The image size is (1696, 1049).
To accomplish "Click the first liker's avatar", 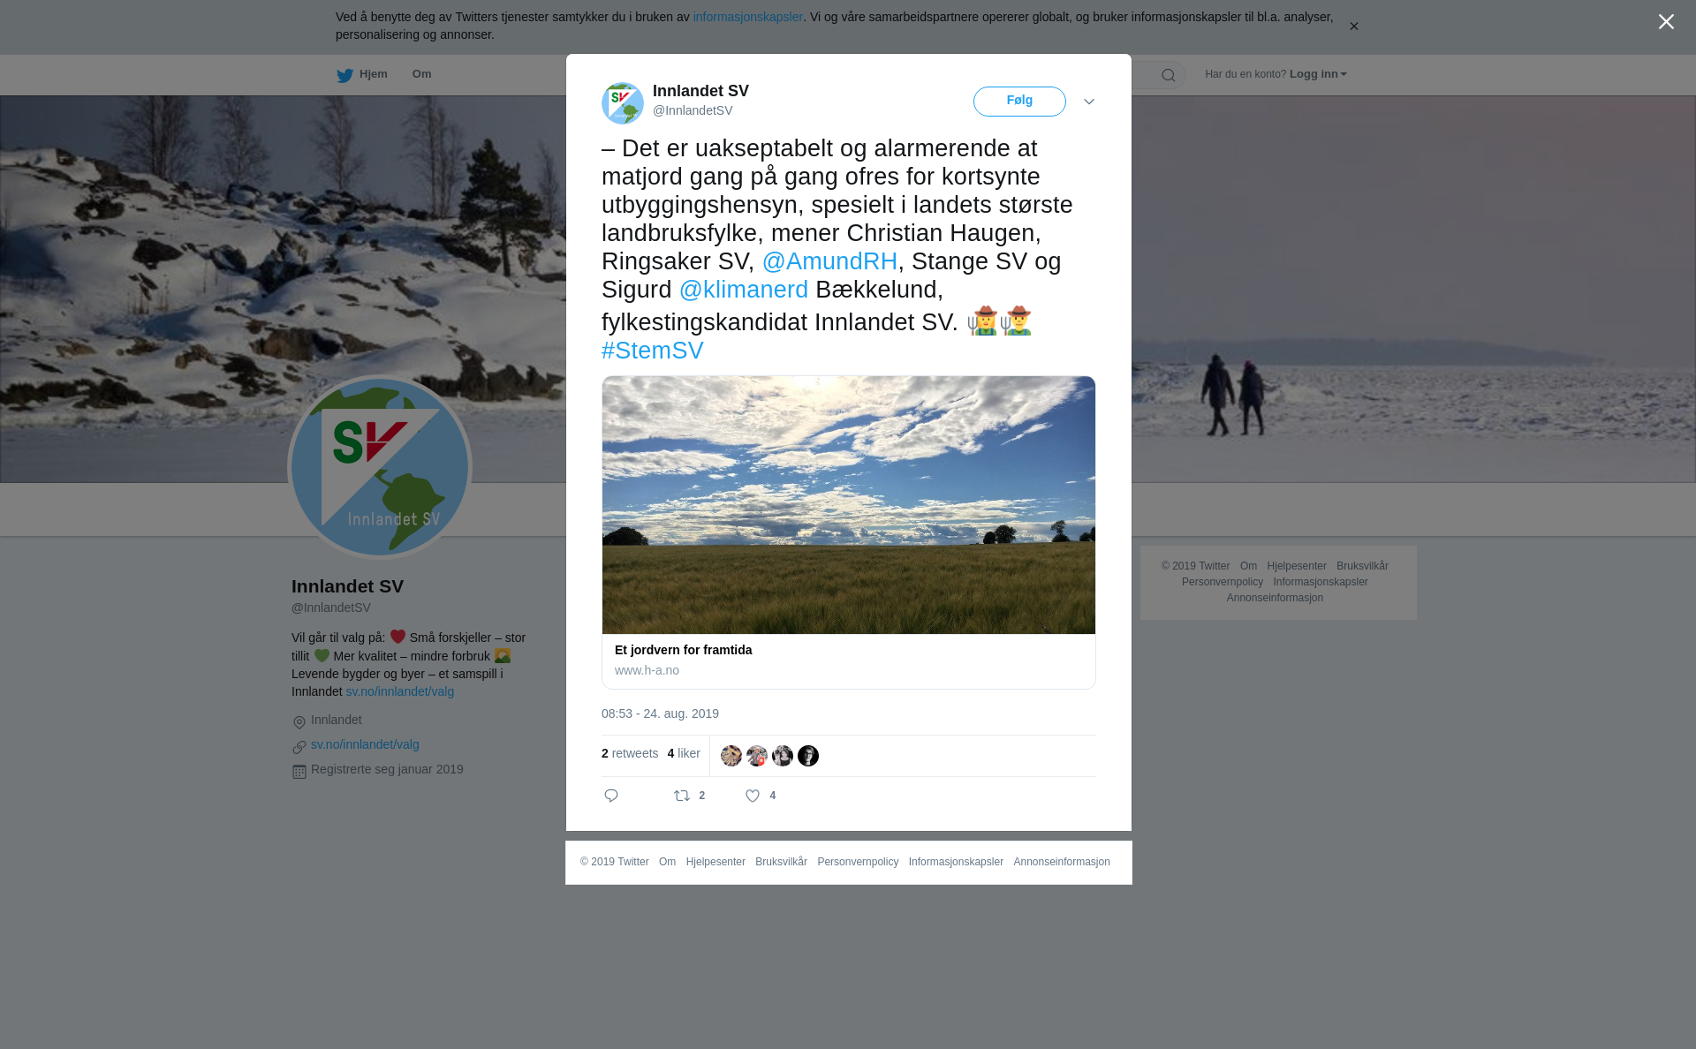I will pyautogui.click(x=731, y=756).
